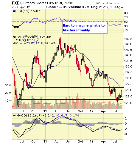
Task: Click the 'MA(22) 125.95' legend text
Action: pos(25,40)
